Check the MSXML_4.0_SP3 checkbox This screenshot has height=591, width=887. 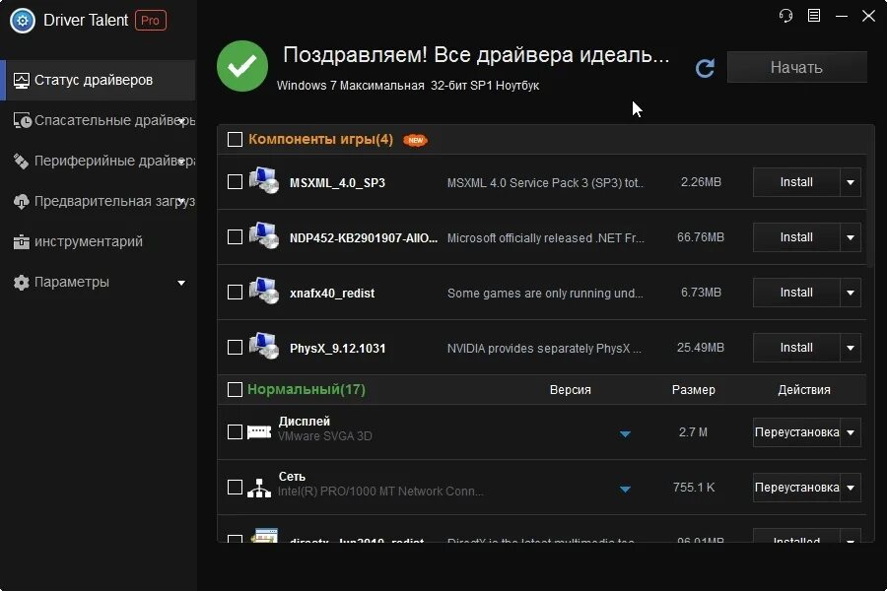[235, 182]
